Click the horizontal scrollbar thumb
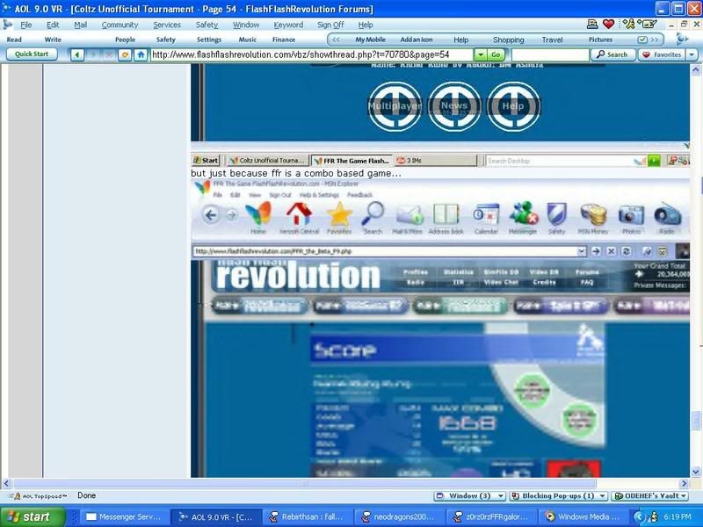 coord(305,484)
